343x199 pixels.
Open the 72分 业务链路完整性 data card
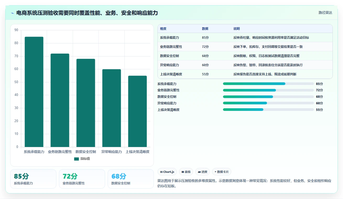click(x=82, y=179)
